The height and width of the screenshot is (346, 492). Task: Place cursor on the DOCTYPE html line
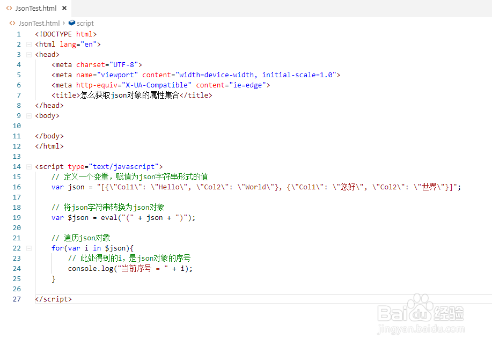(66, 34)
